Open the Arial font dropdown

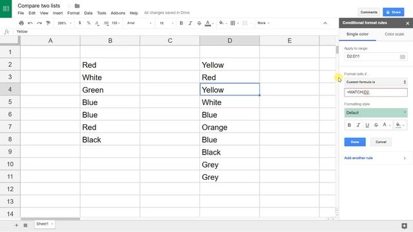139,23
